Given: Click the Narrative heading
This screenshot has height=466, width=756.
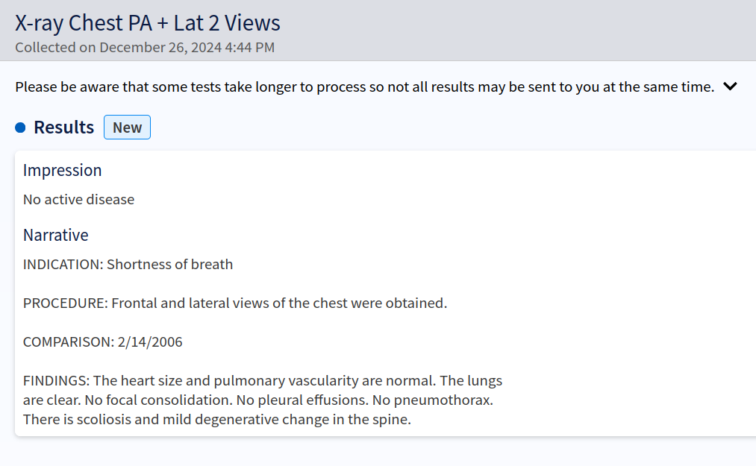Looking at the screenshot, I should pyautogui.click(x=55, y=235).
